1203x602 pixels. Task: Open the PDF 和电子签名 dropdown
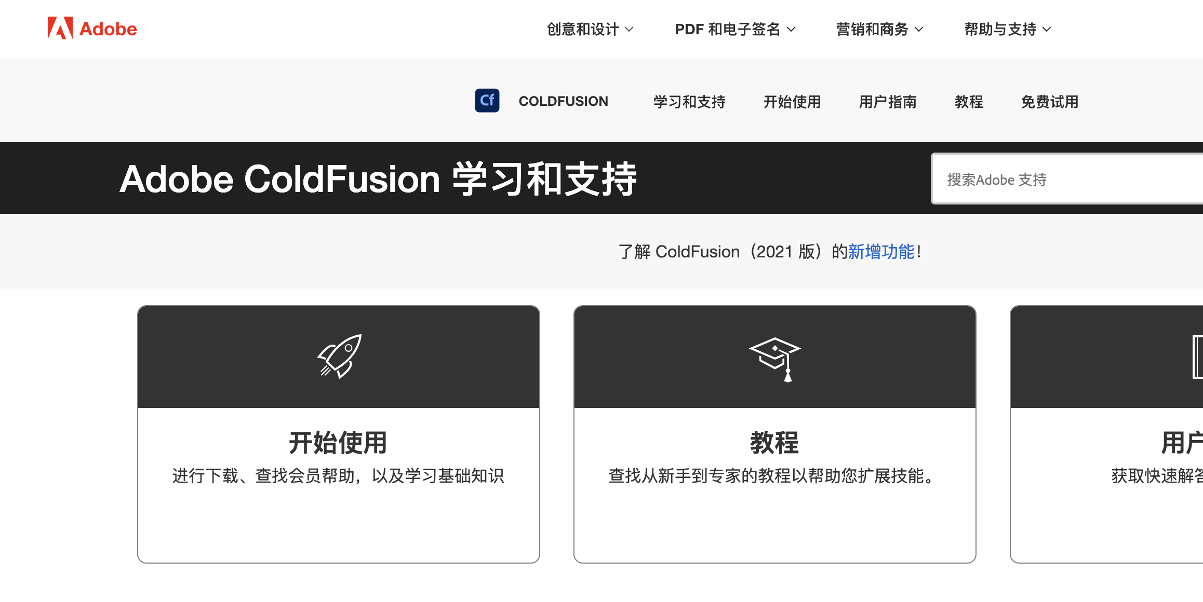coord(734,30)
